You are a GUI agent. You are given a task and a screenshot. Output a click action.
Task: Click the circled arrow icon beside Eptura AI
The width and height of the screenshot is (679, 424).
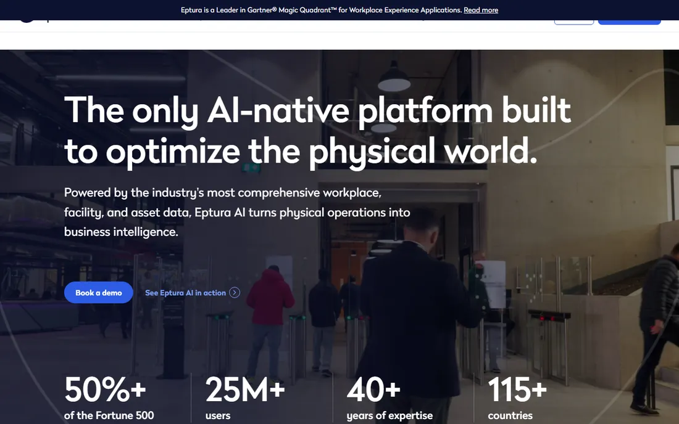[235, 293]
